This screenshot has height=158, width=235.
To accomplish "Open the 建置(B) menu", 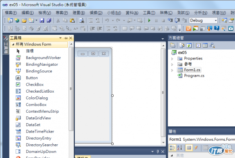I will click(79, 13).
